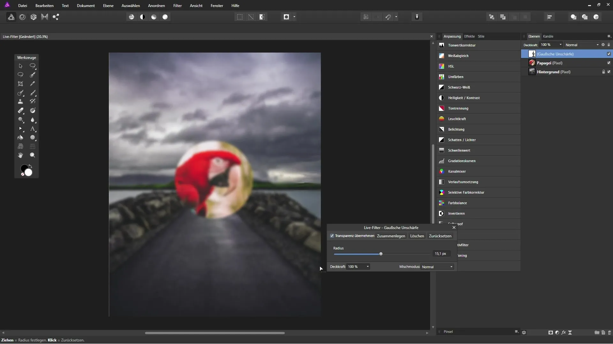Apply Auto Contrast from toolbar
Image resolution: width=613 pixels, height=344 pixels.
click(143, 17)
